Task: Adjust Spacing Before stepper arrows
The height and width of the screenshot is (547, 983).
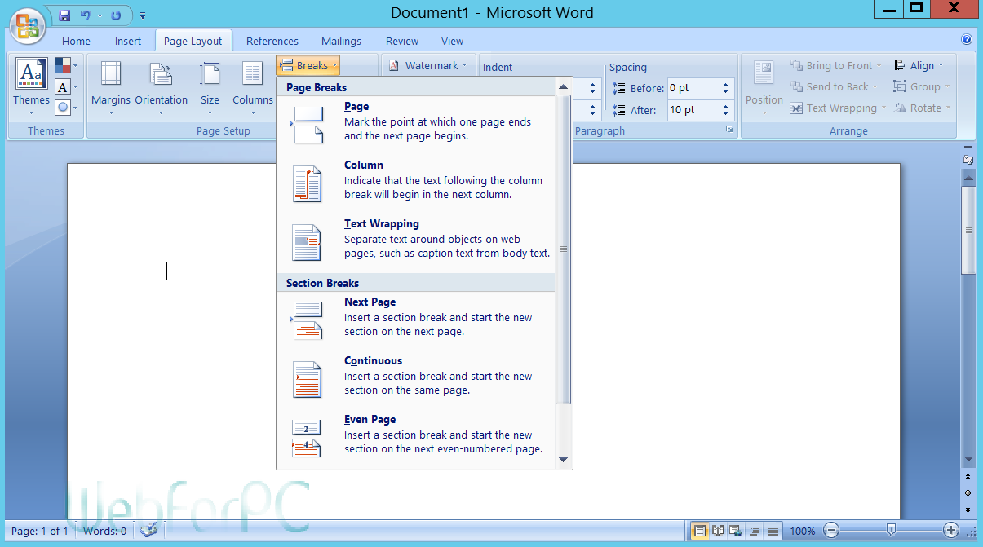Action: pyautogui.click(x=726, y=88)
